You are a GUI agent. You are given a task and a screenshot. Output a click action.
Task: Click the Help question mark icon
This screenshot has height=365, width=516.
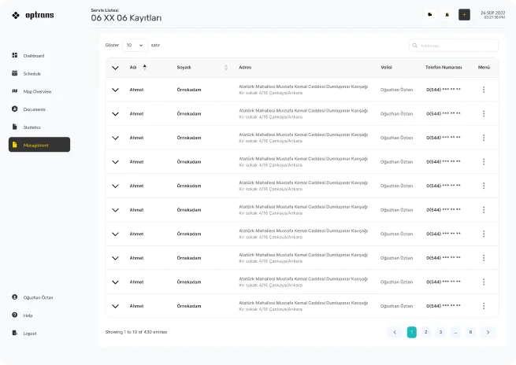(15, 315)
